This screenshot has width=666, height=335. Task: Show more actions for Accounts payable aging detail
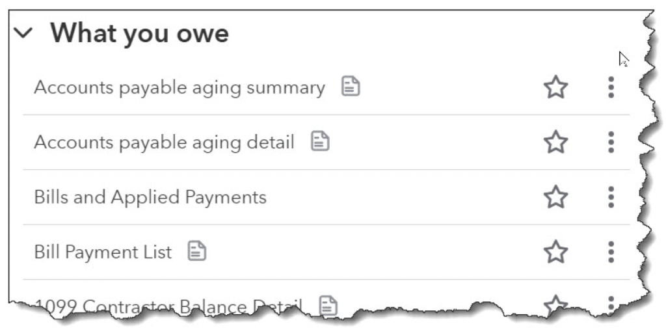pyautogui.click(x=611, y=142)
